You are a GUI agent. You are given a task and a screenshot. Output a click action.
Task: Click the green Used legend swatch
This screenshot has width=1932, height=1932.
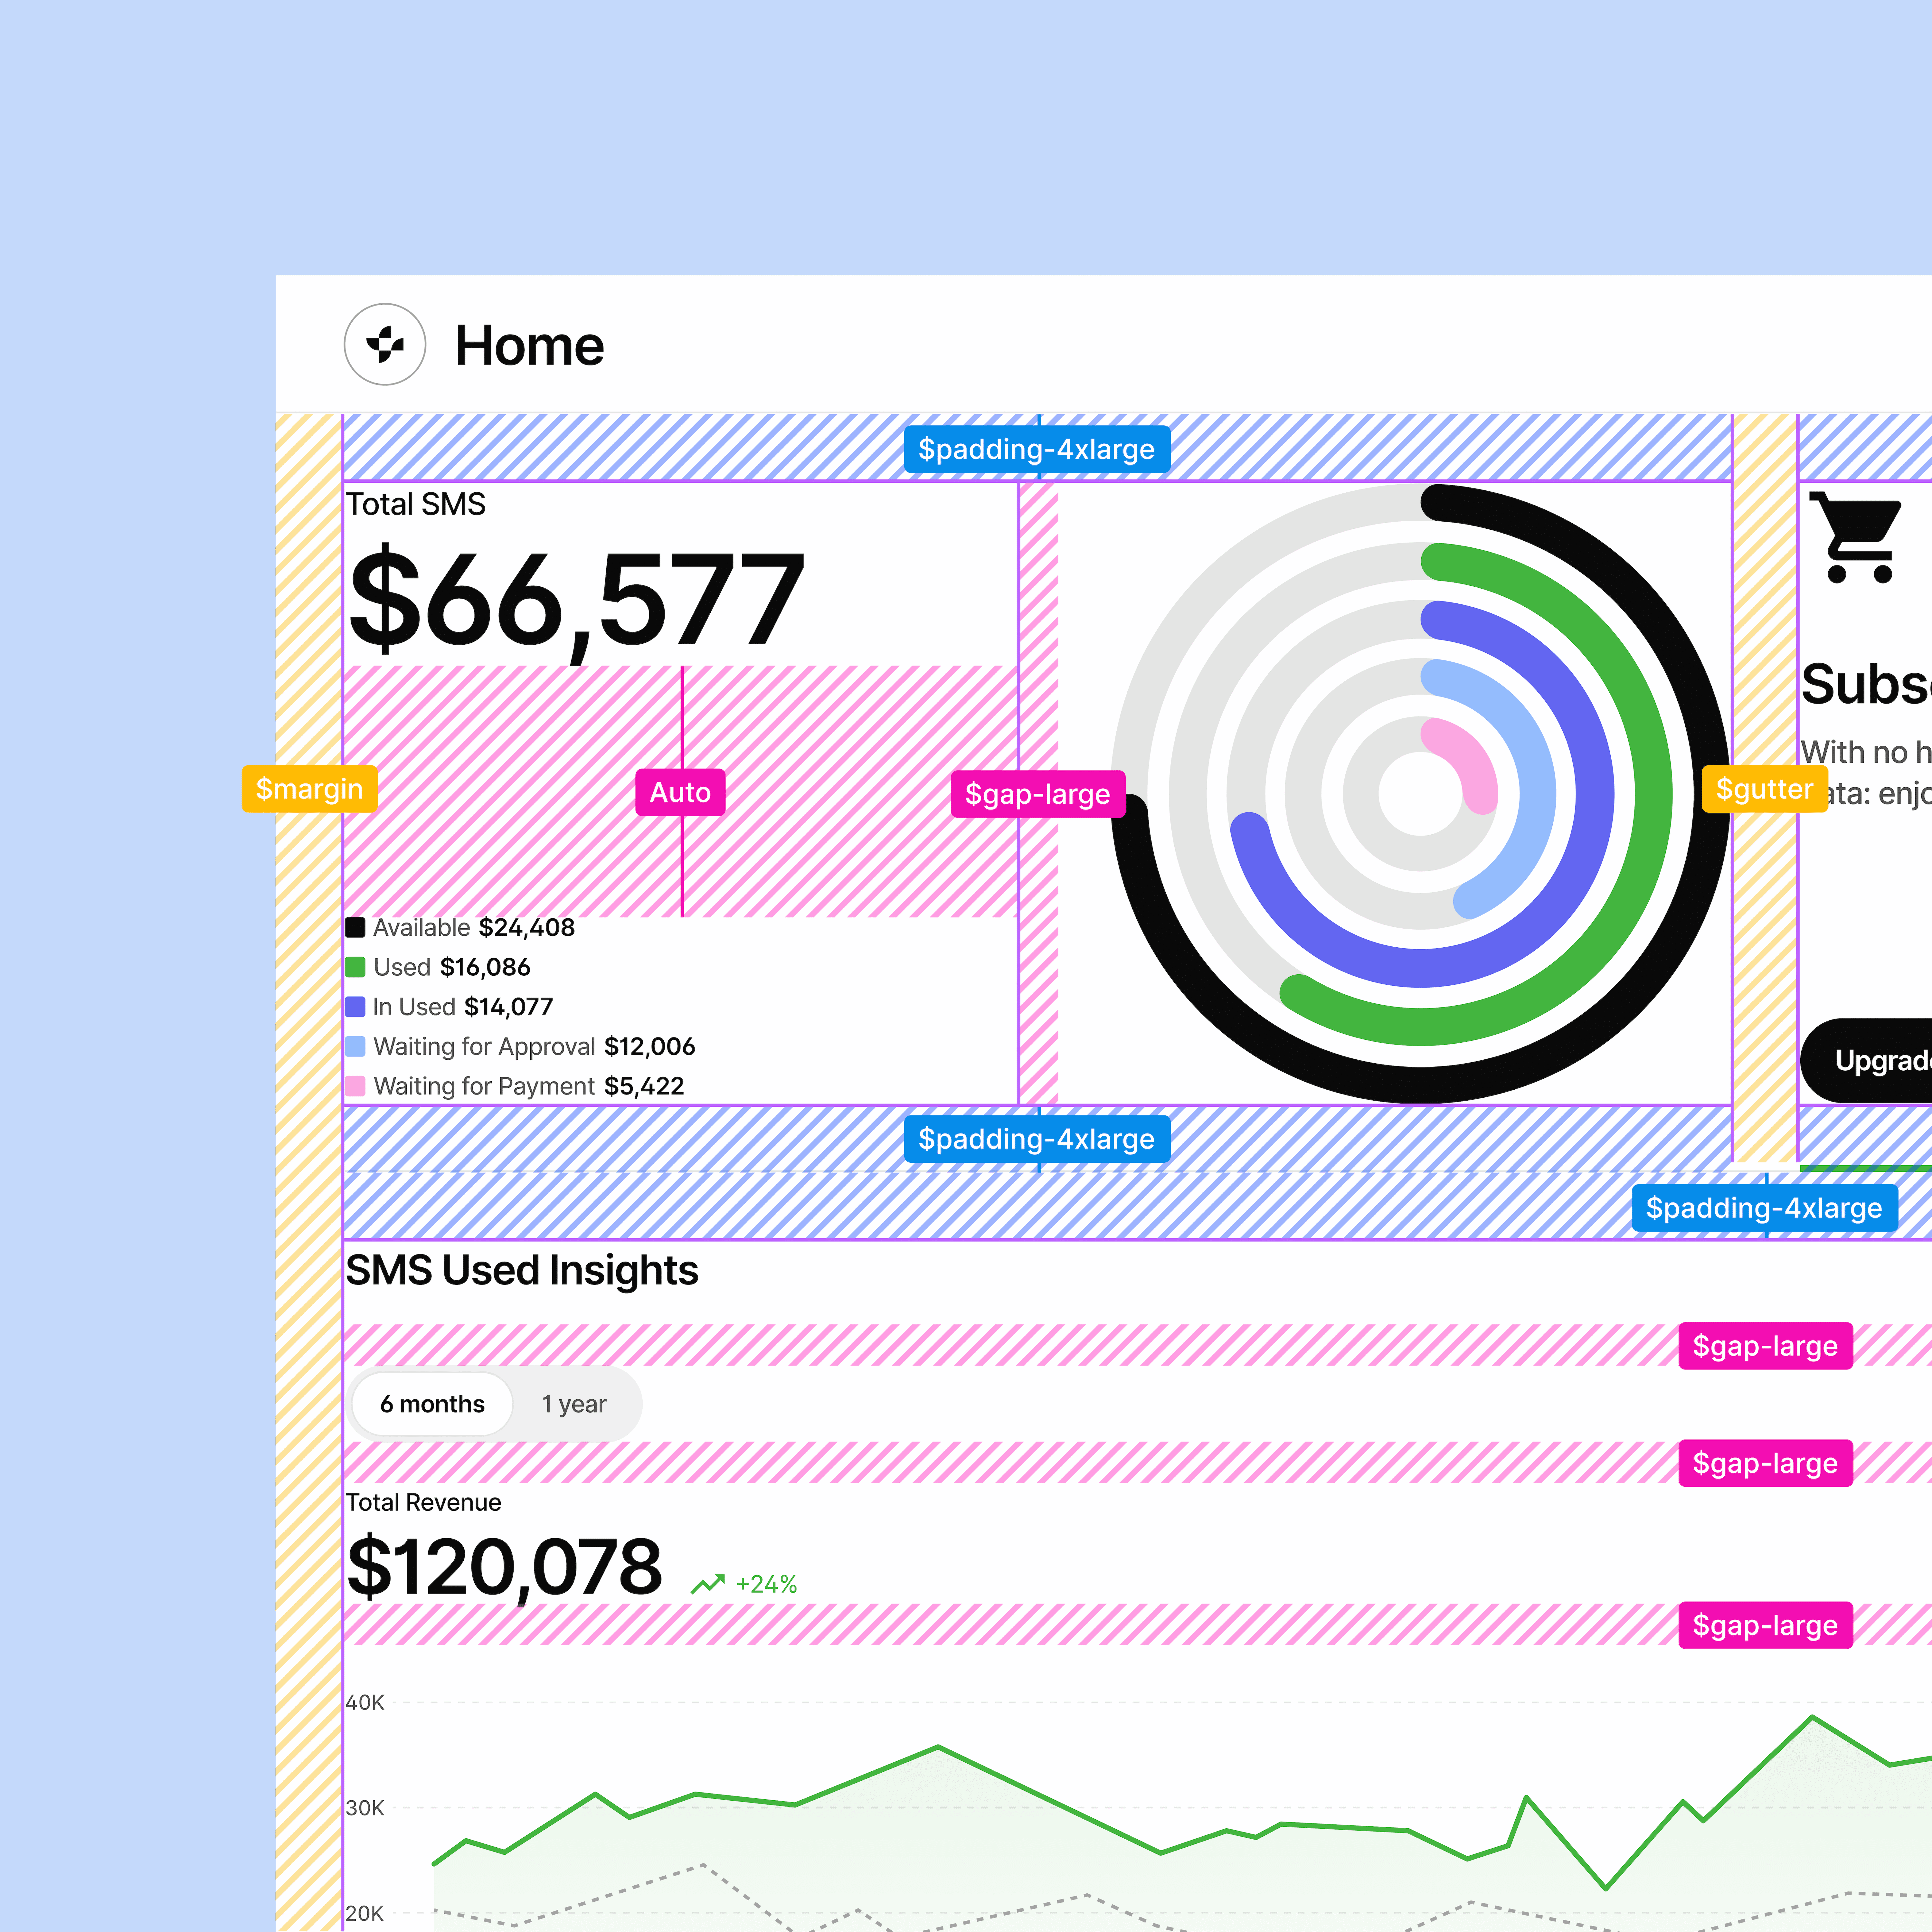pos(355,967)
